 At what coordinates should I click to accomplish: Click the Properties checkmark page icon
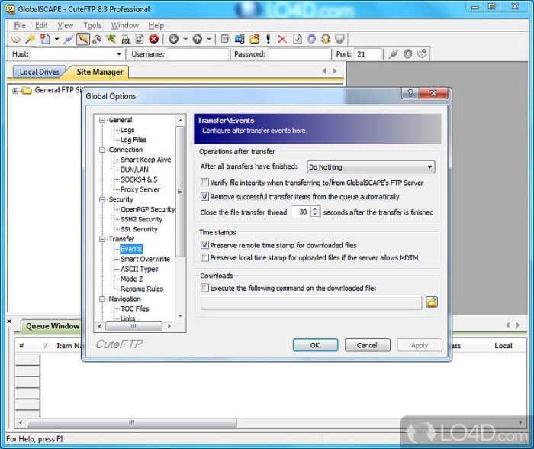(297, 39)
